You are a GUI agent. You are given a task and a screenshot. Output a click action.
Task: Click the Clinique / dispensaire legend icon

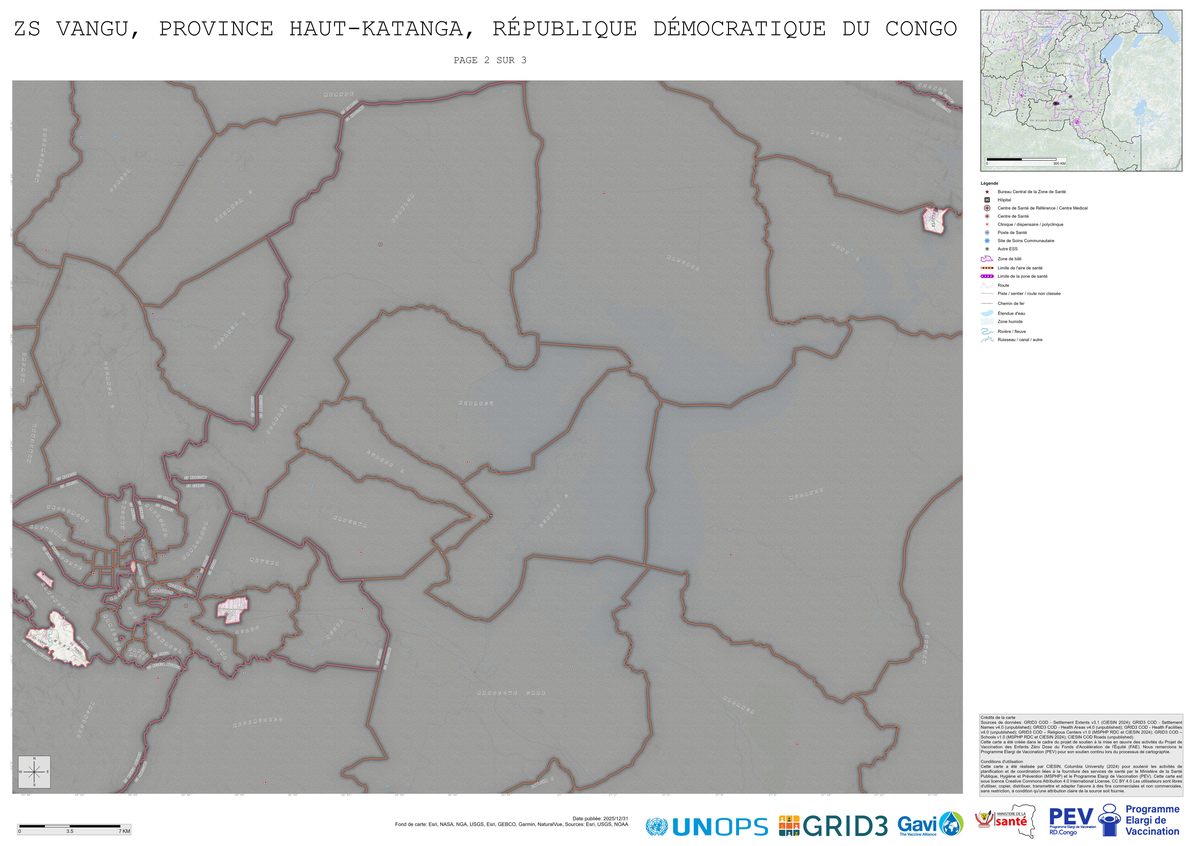pyautogui.click(x=987, y=225)
